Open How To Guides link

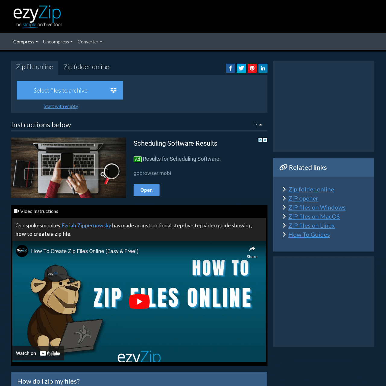pyautogui.click(x=309, y=235)
